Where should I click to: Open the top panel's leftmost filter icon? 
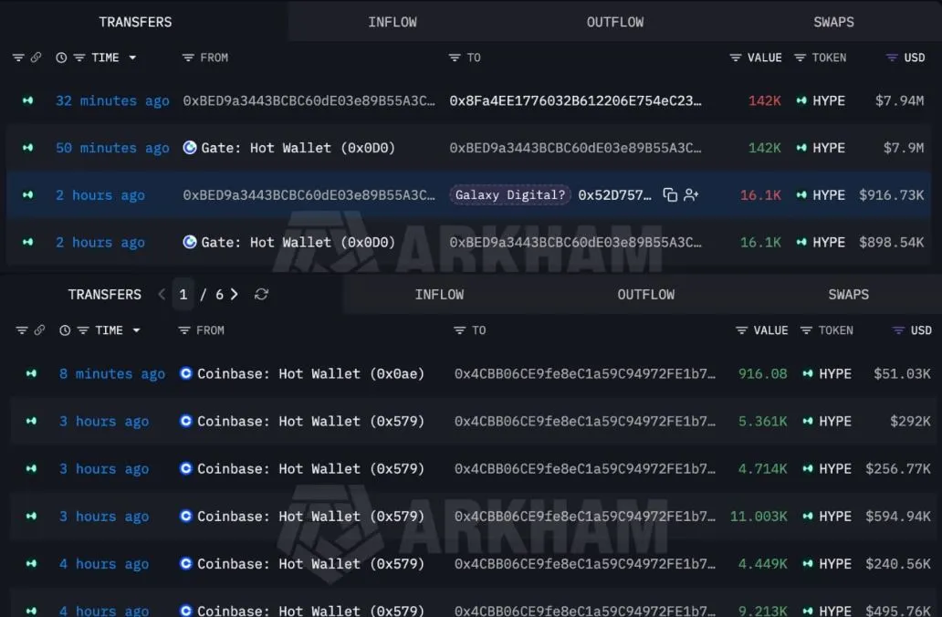18,58
